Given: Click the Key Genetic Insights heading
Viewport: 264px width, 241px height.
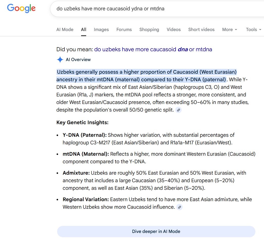Looking at the screenshot, I should click(82, 122).
